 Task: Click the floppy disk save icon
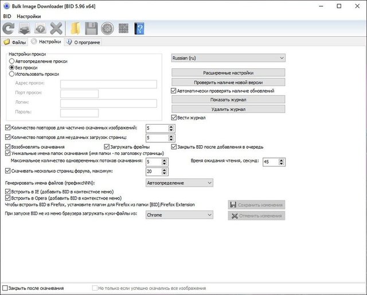pos(91,28)
